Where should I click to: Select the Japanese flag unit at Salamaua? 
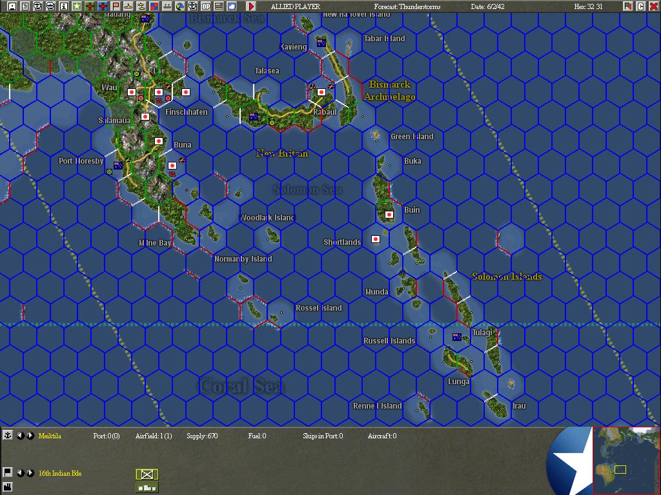pos(145,116)
